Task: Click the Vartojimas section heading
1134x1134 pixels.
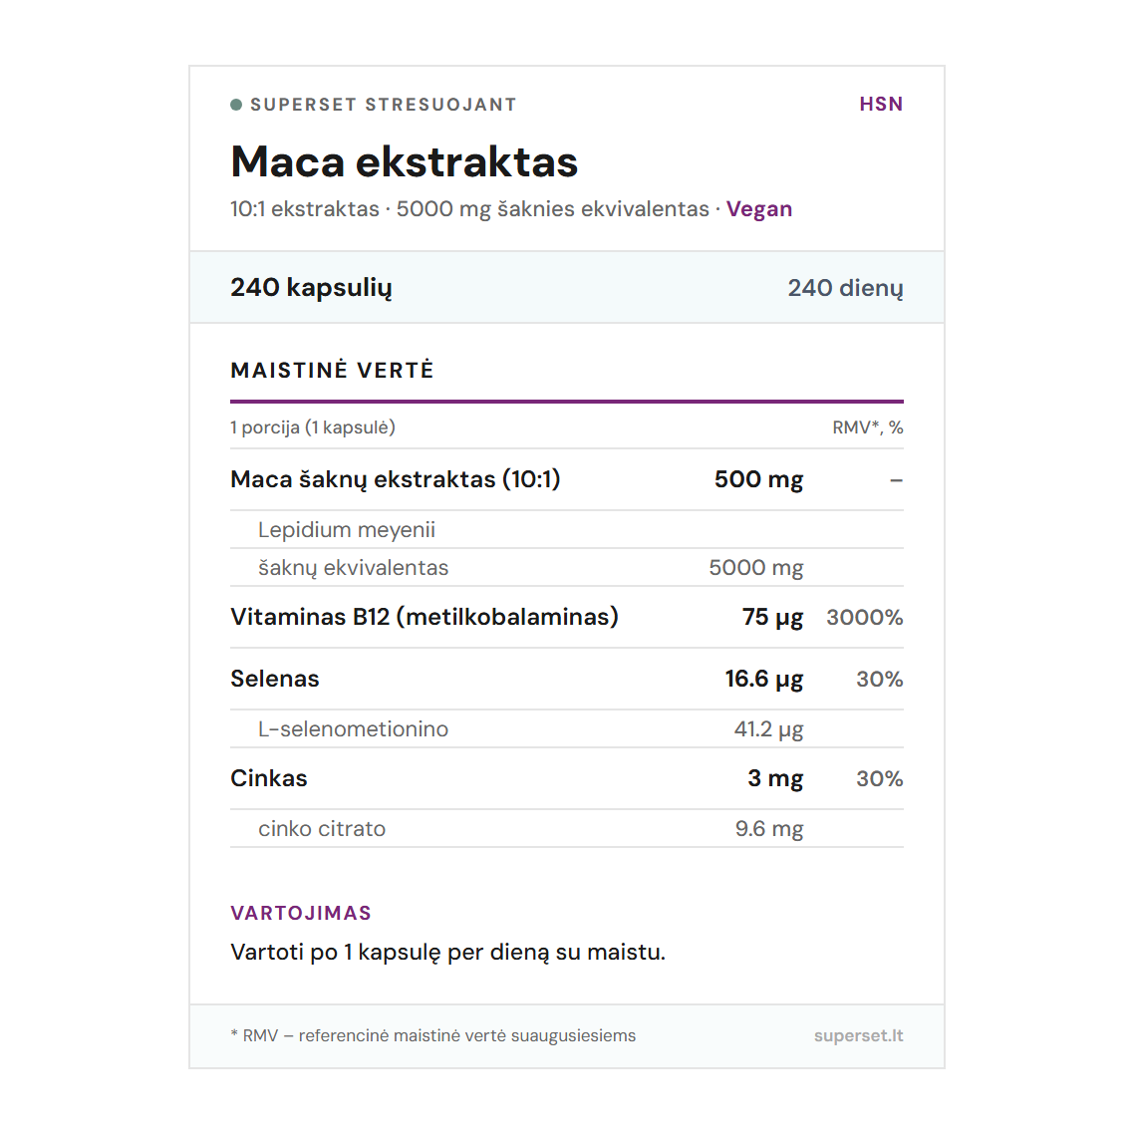Action: pyautogui.click(x=301, y=913)
